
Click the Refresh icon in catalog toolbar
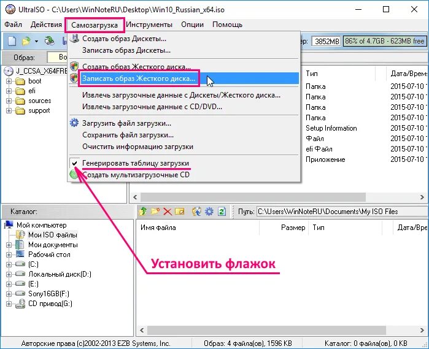pos(222,211)
